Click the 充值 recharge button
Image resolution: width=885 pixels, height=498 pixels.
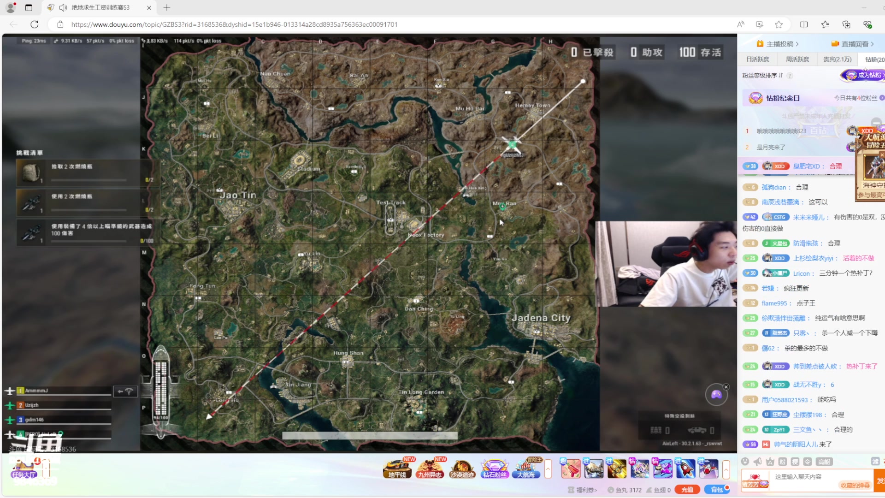687,490
